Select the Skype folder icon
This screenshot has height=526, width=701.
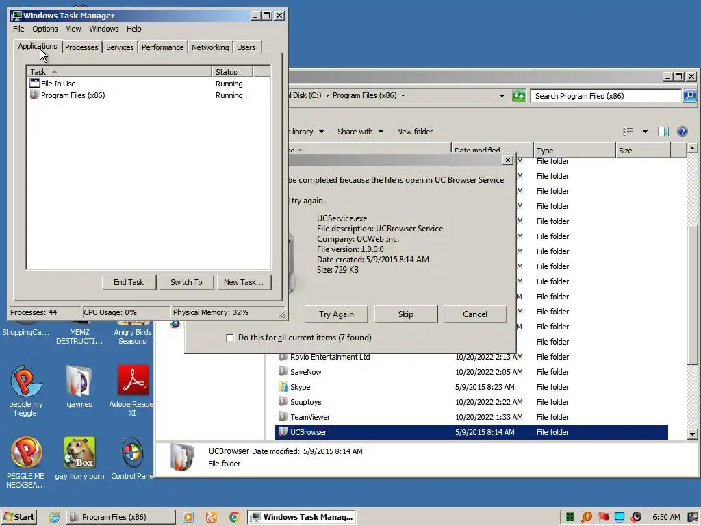(x=283, y=386)
